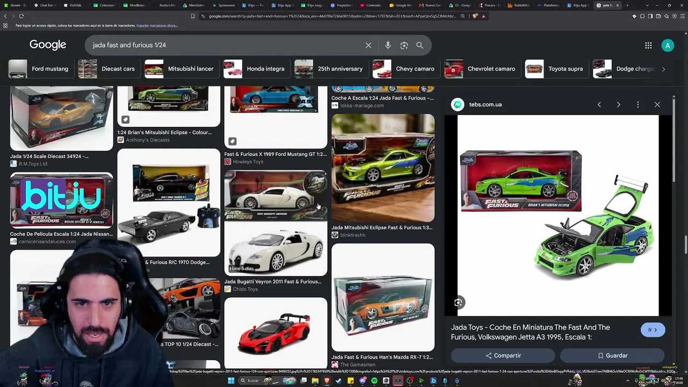Open tebs.com.ua source link
The width and height of the screenshot is (688, 387).
pos(485,104)
